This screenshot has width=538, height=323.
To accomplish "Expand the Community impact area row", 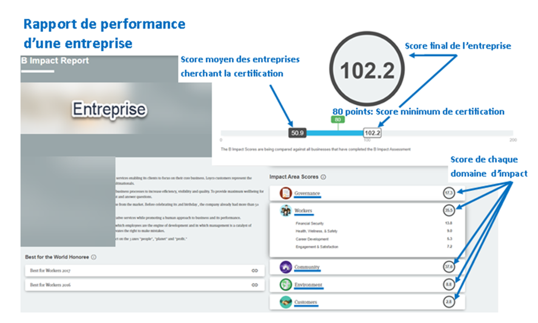I will tap(307, 267).
